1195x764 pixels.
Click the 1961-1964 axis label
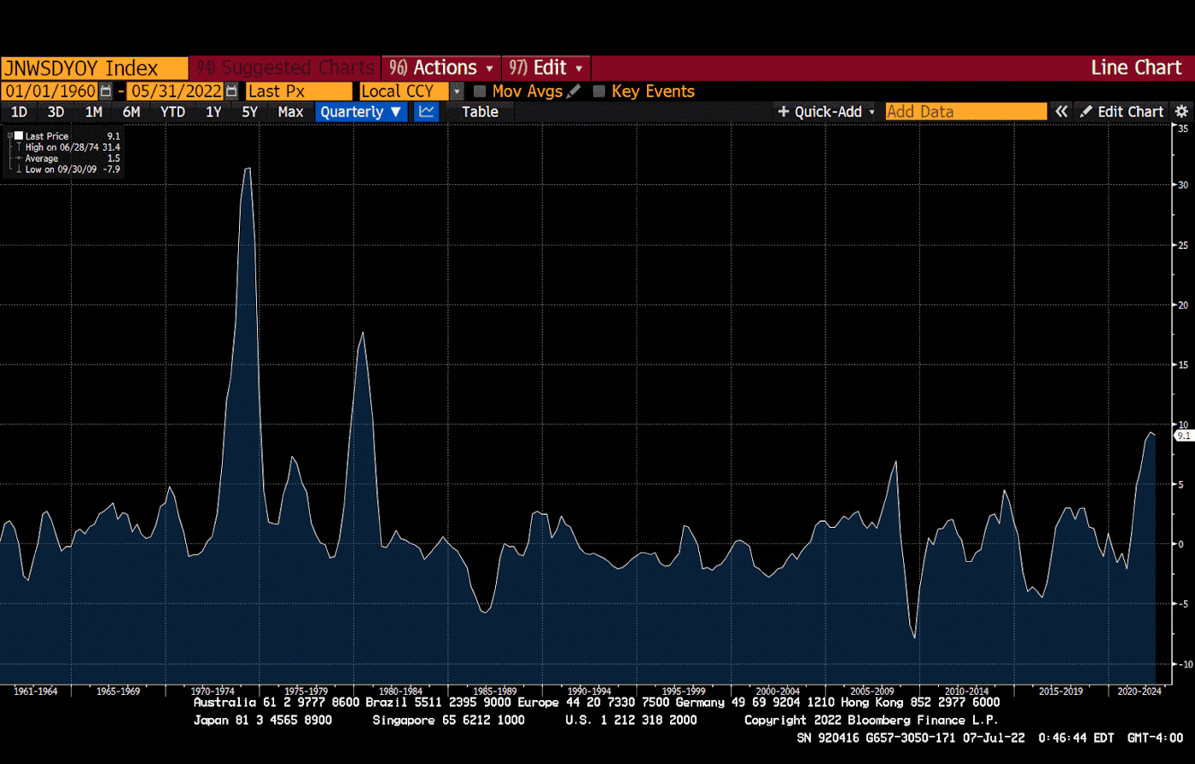click(36, 691)
